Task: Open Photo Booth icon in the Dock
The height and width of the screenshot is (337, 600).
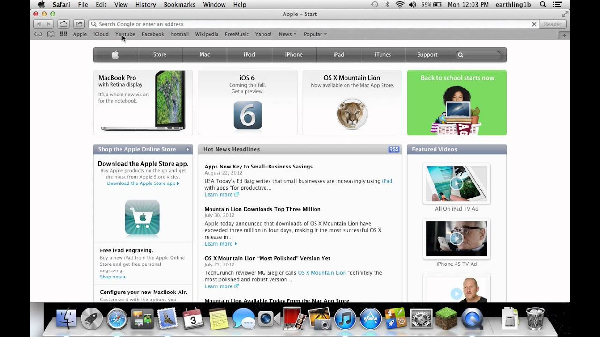Action: click(x=294, y=319)
